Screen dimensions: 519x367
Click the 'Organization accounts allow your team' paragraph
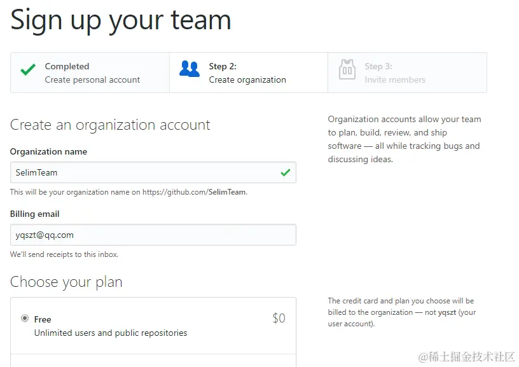point(405,139)
